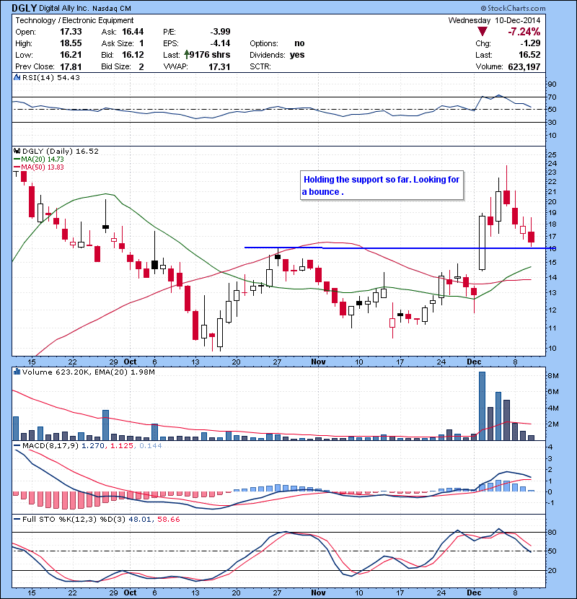Click the MA(20) 14.73 legend entry

43,159
